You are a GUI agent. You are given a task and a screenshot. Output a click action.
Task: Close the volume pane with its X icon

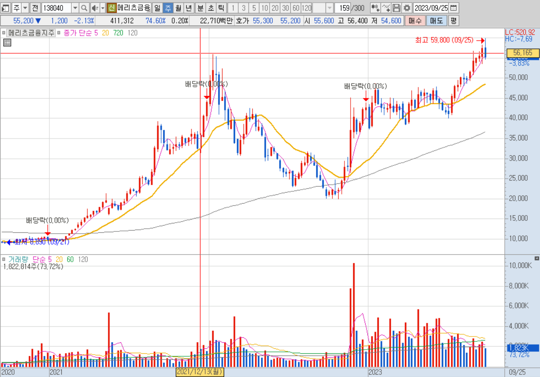click(536, 258)
